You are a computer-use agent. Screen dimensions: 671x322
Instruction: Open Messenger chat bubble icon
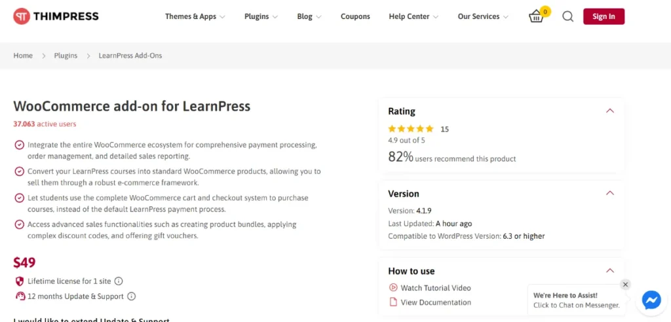(x=651, y=300)
